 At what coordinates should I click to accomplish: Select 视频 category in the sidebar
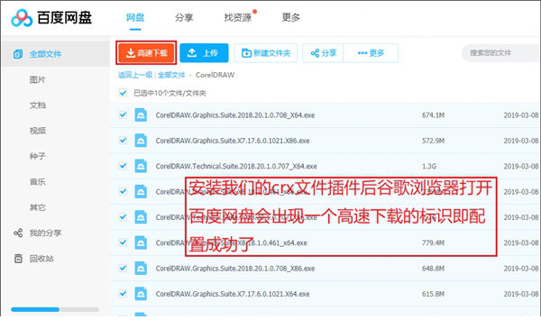(38, 131)
